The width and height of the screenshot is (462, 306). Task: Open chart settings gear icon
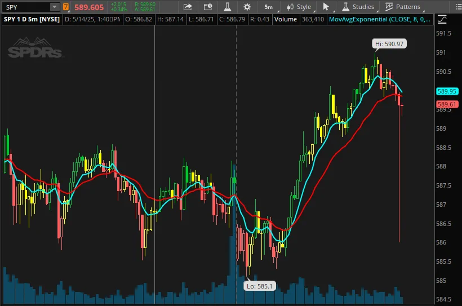click(247, 7)
